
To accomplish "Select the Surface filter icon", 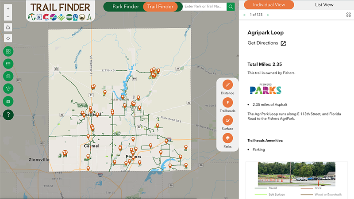I will pyautogui.click(x=227, y=120).
